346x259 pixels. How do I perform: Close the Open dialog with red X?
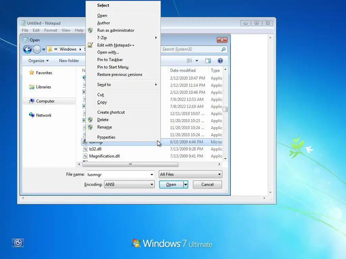pos(222,40)
